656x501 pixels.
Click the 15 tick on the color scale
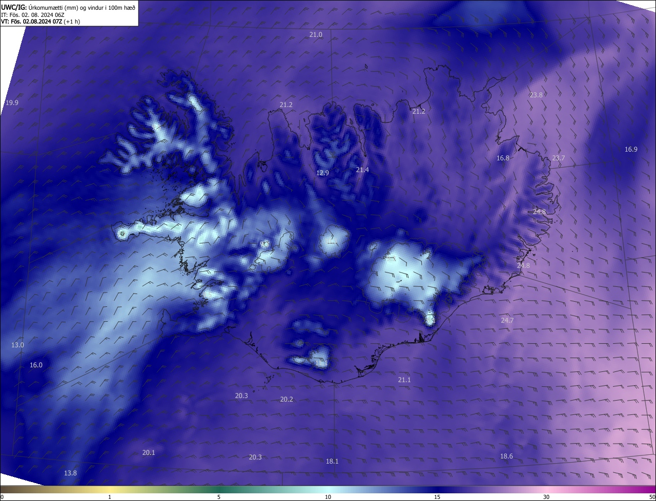tap(437, 497)
